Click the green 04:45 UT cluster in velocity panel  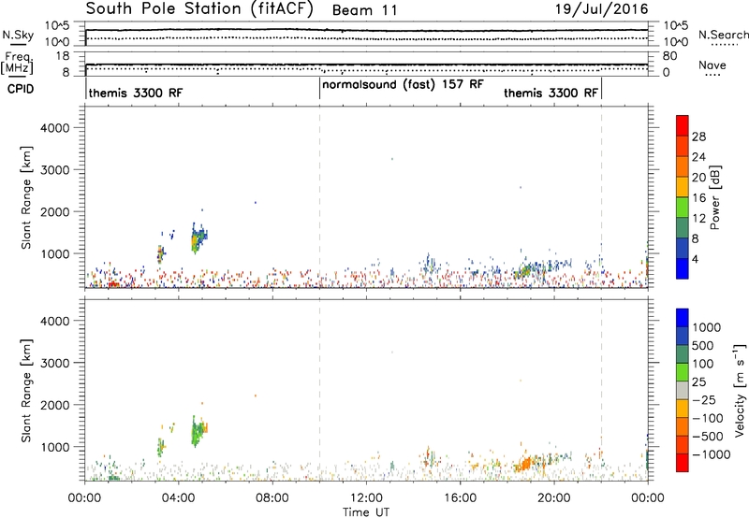pyautogui.click(x=198, y=431)
